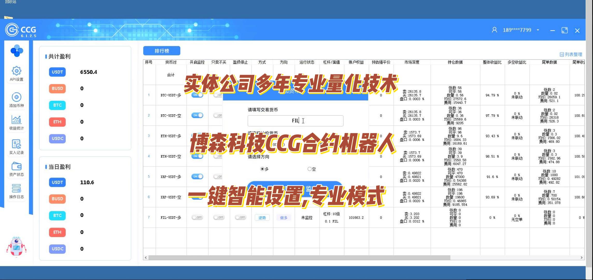Select the BTC-USDT-多 row name

tap(171, 95)
